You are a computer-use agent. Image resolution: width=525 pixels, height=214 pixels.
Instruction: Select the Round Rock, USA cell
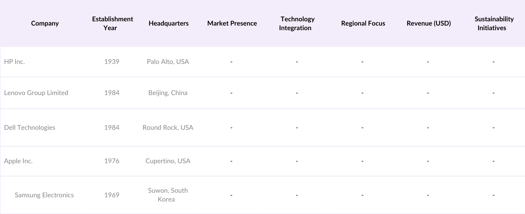168,127
